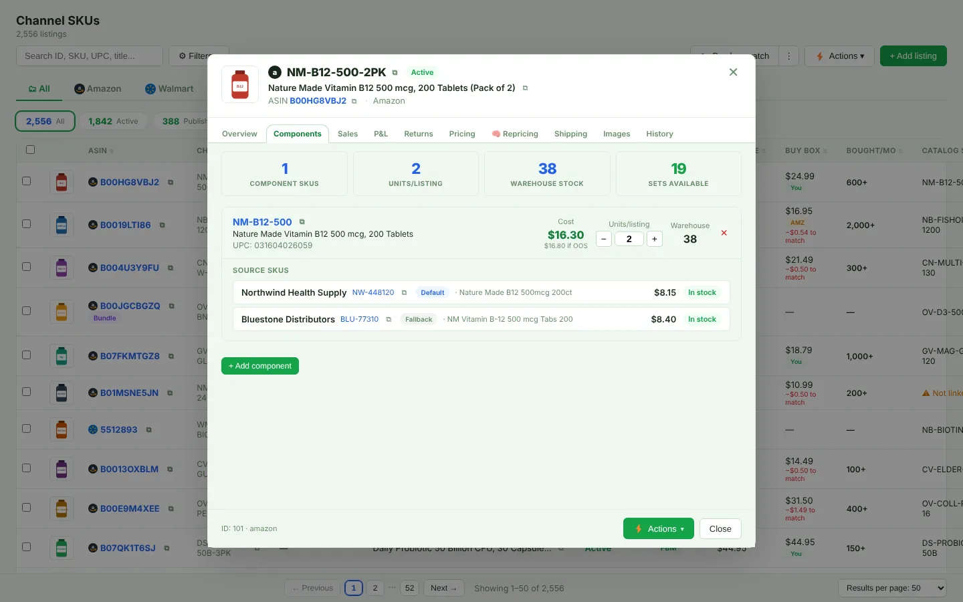The height and width of the screenshot is (602, 963).
Task: Tick the B004U3Y9FU row checkbox
Action: pos(27,266)
